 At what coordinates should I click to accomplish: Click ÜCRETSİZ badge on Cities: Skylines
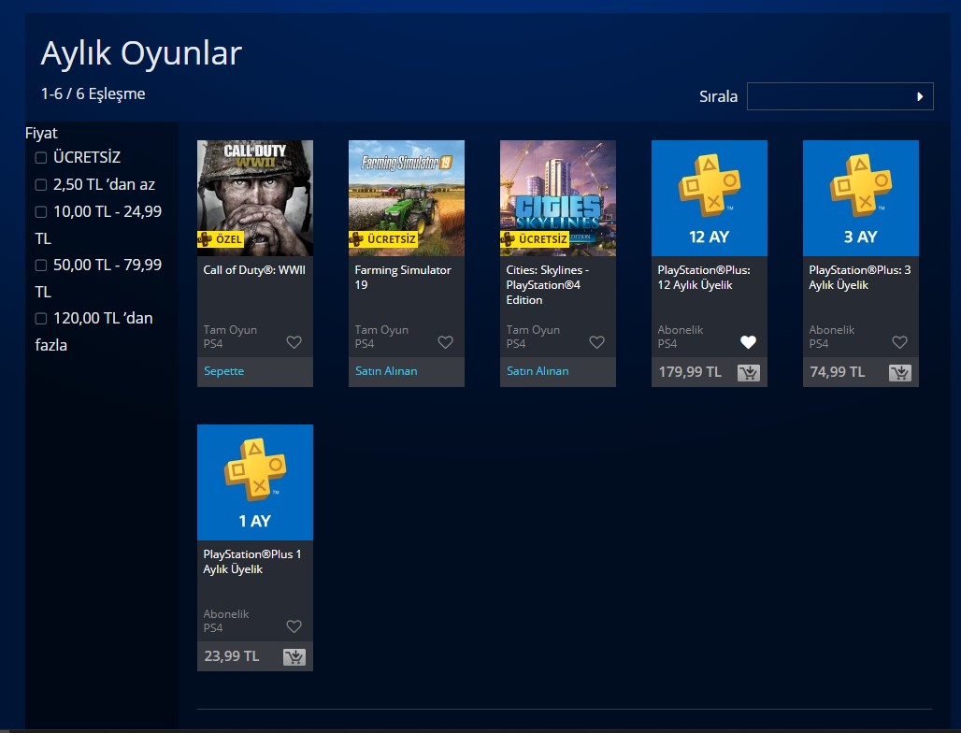pyautogui.click(x=535, y=239)
